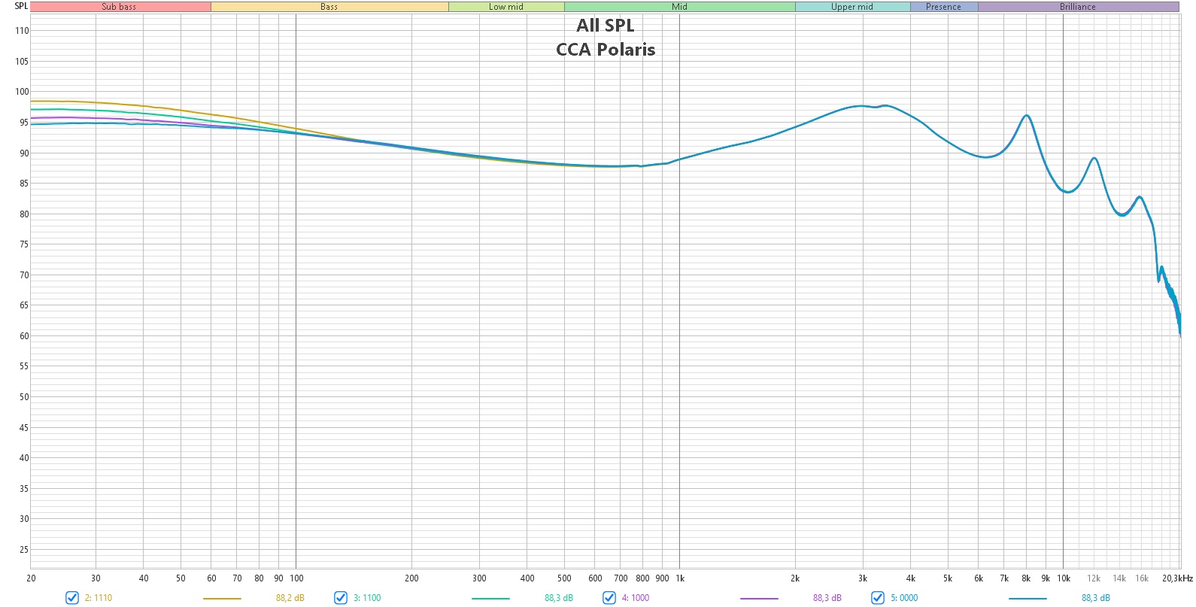This screenshot has height=607, width=1196.
Task: Click the '2k' frequency axis label
Action: click(x=795, y=578)
